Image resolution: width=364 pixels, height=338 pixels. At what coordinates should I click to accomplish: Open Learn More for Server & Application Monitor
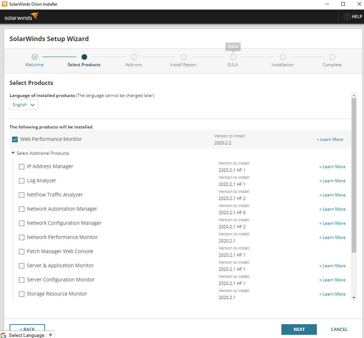332,266
